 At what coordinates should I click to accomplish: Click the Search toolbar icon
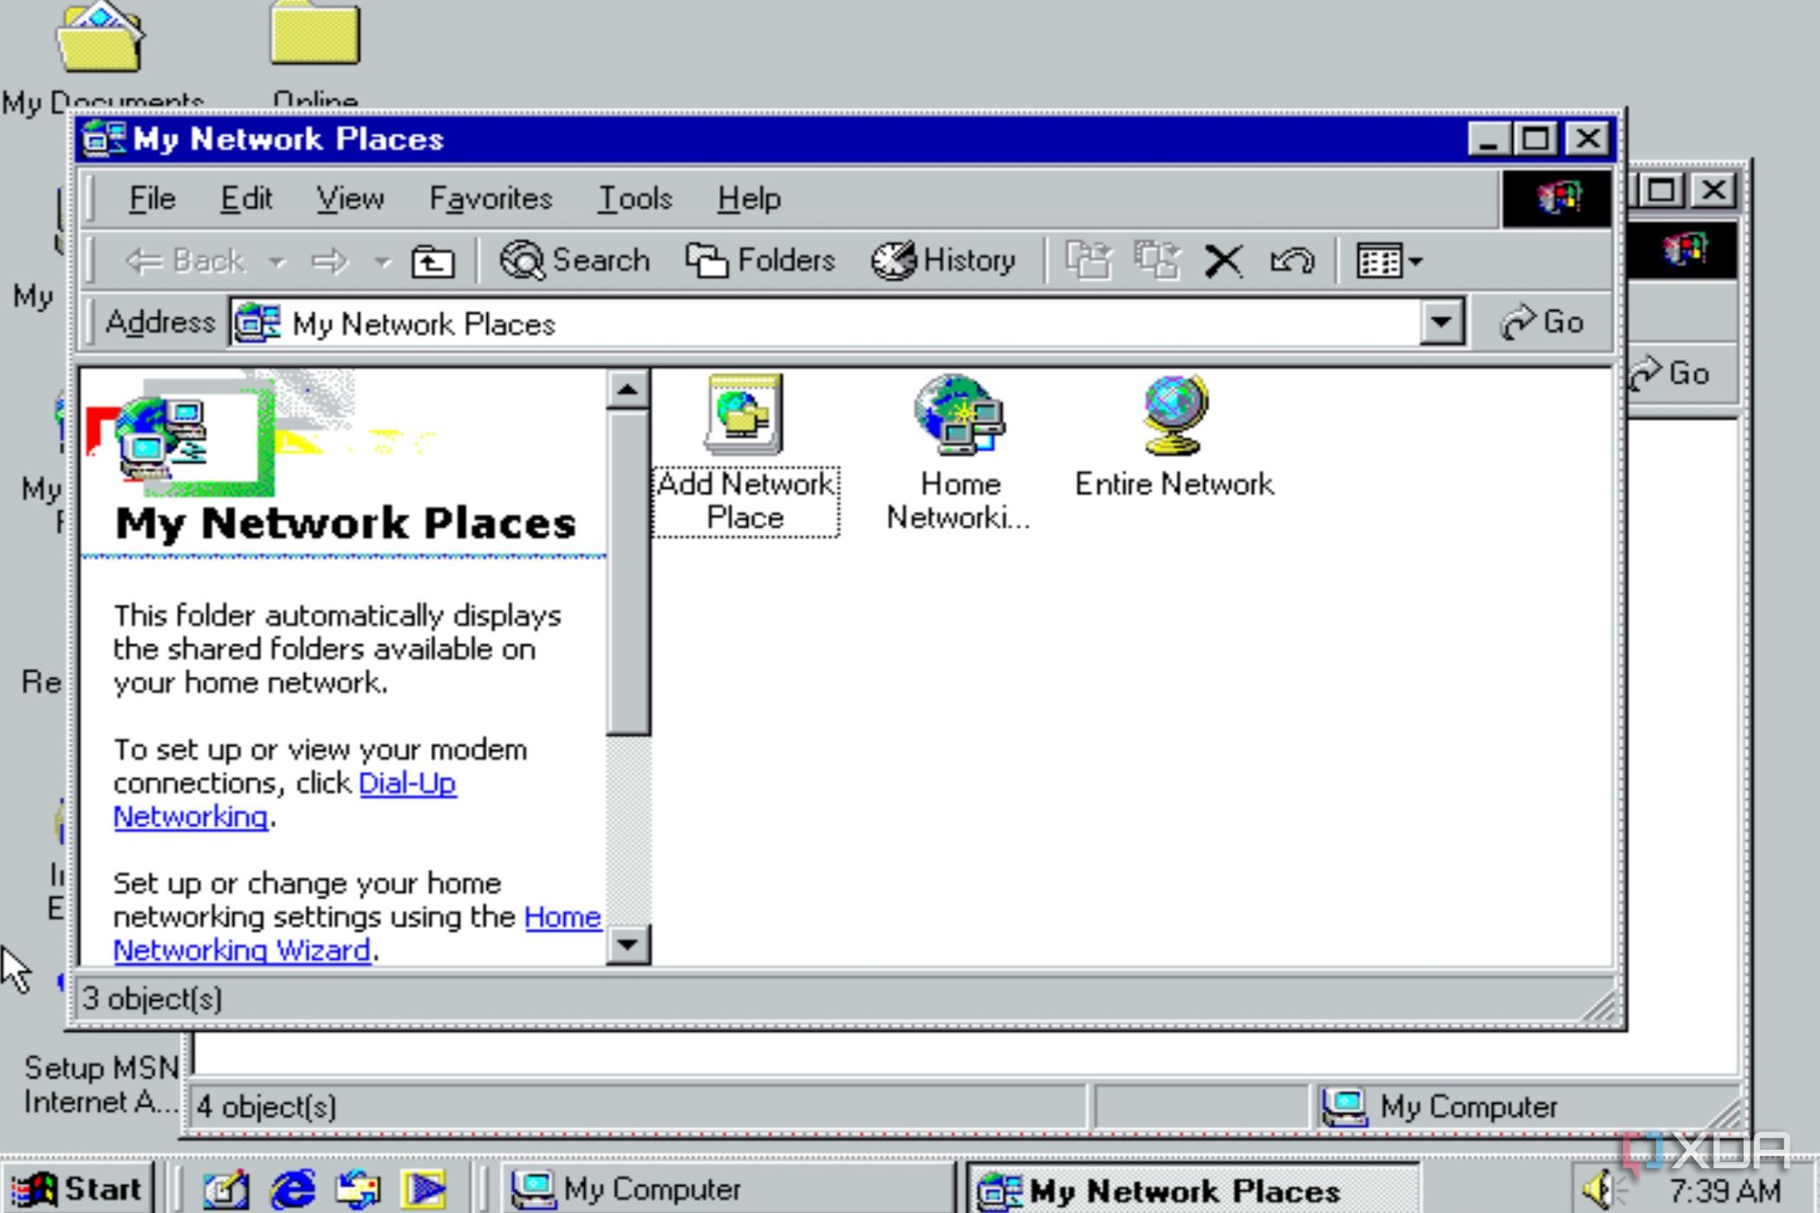[574, 261]
